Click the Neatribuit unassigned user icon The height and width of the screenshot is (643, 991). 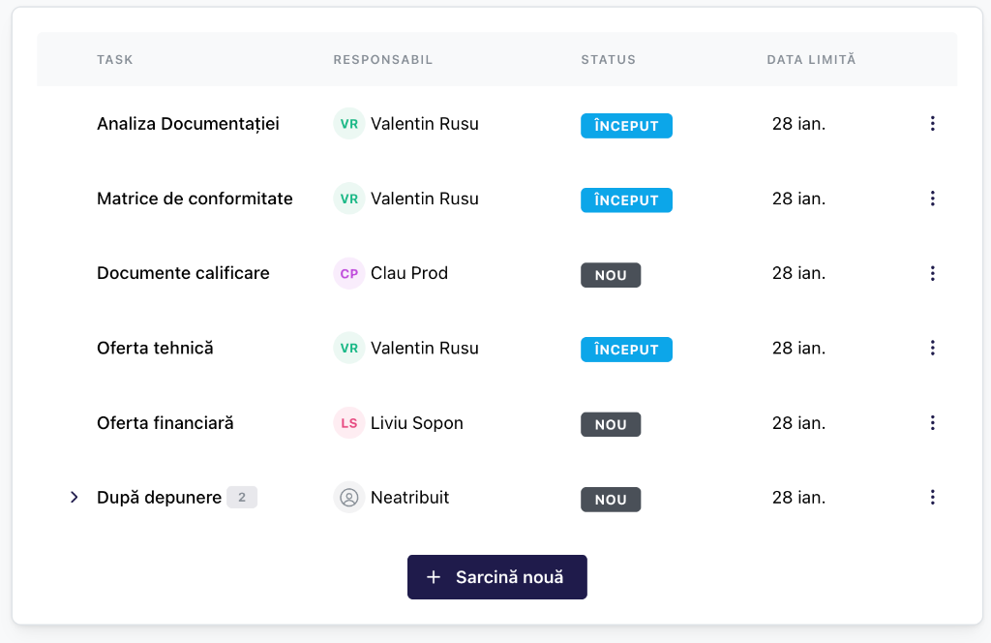click(349, 498)
